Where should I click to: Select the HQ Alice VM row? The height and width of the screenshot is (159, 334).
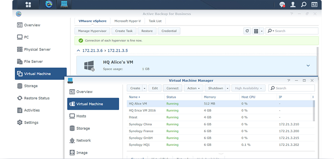(x=220, y=104)
